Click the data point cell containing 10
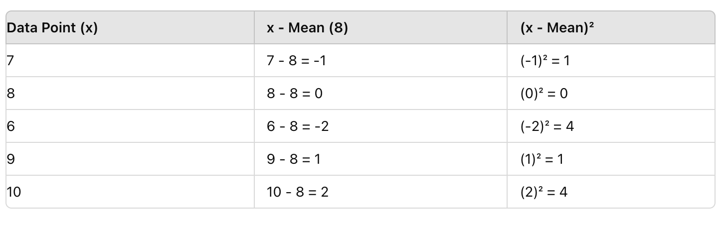Viewport: 725px width, 227px height. click(14, 192)
